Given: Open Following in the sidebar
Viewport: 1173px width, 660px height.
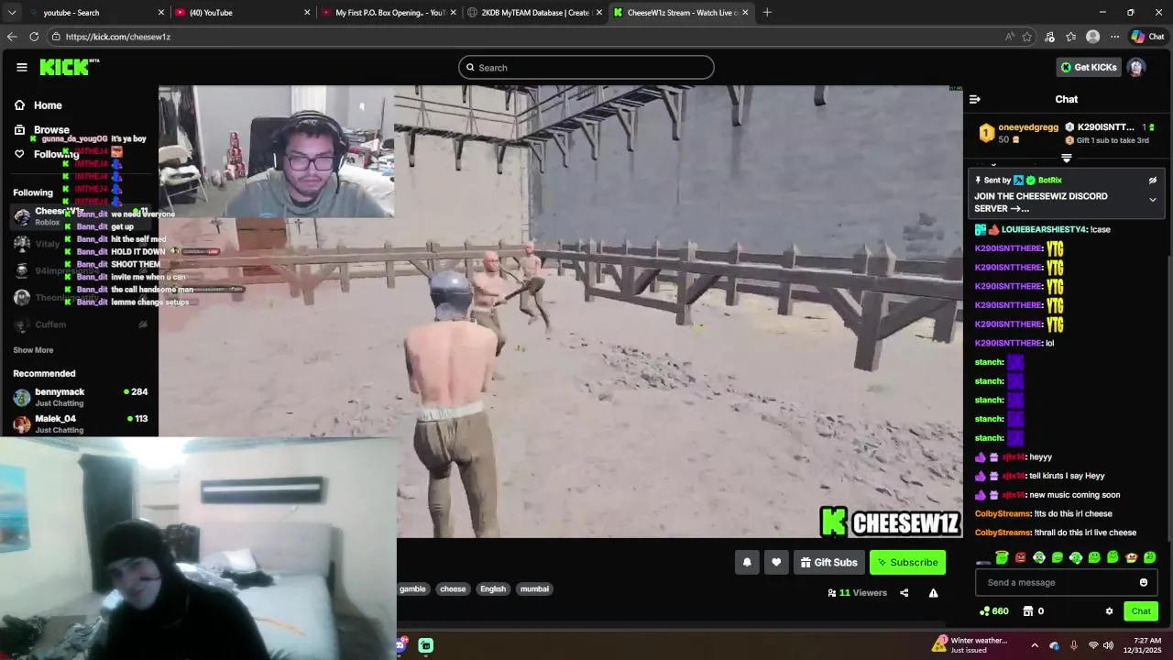Looking at the screenshot, I should (x=56, y=154).
